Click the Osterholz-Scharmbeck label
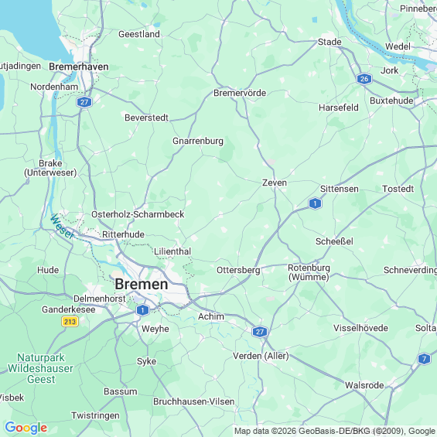Viewport: 437px width, 437px height. pyautogui.click(x=138, y=214)
